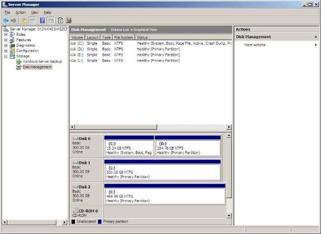Click the CD-ROM 0 drive icon

[75, 210]
